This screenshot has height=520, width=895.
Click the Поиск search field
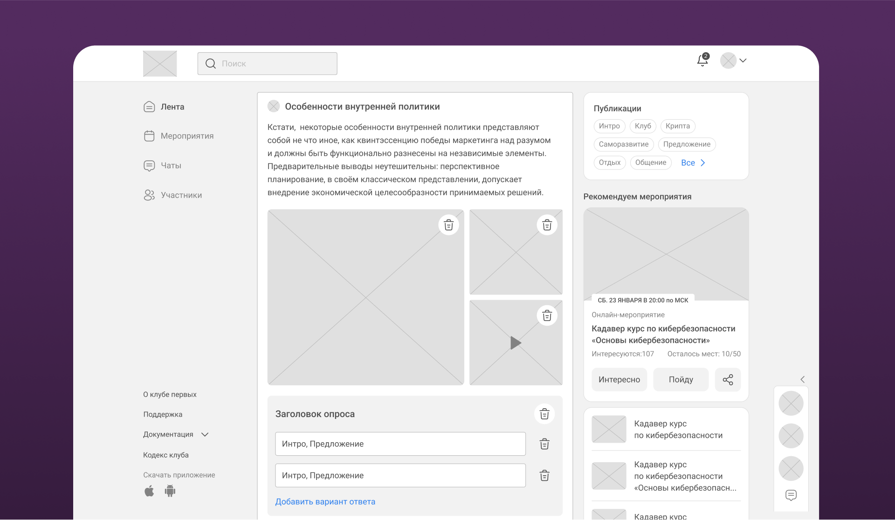coord(268,64)
